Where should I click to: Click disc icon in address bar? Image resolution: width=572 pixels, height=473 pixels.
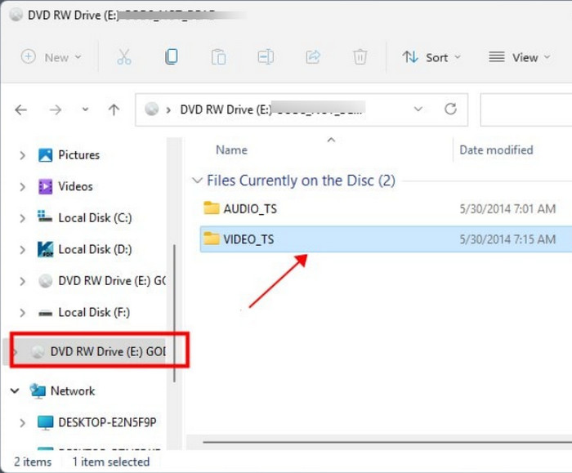pos(151,109)
